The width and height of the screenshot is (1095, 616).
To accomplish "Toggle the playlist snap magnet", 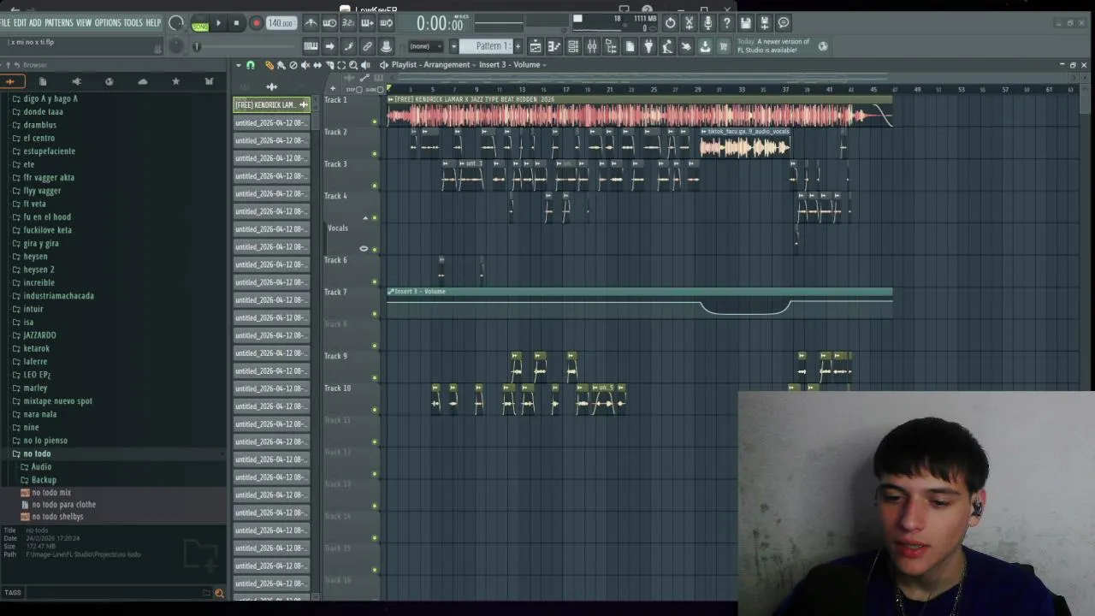I will click(x=250, y=65).
